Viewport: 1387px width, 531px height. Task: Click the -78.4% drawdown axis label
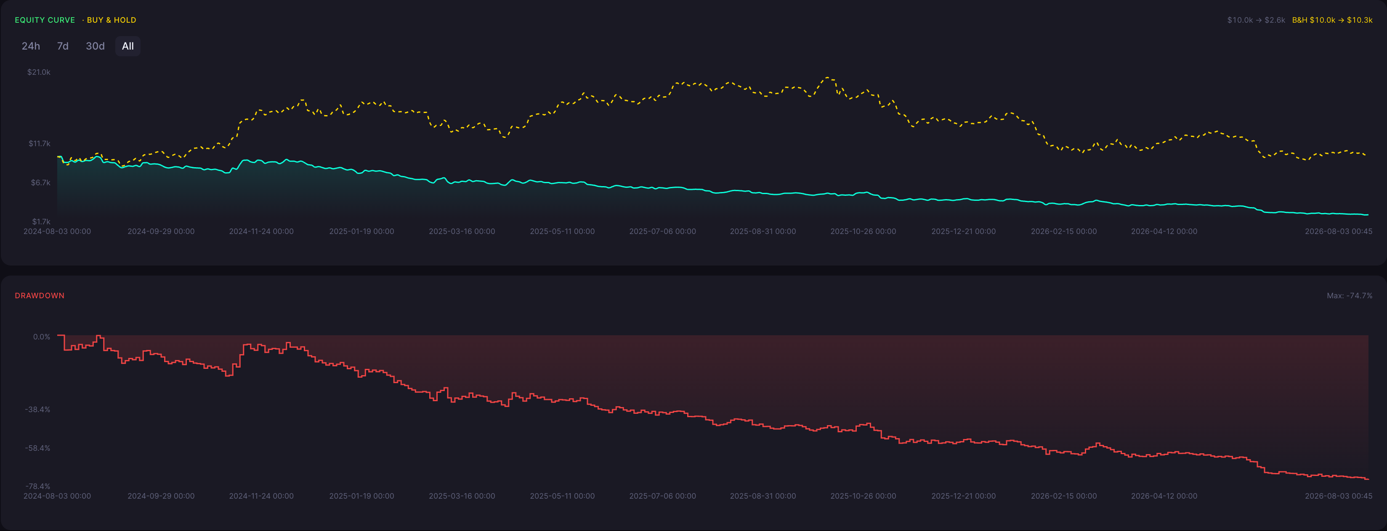coord(38,486)
